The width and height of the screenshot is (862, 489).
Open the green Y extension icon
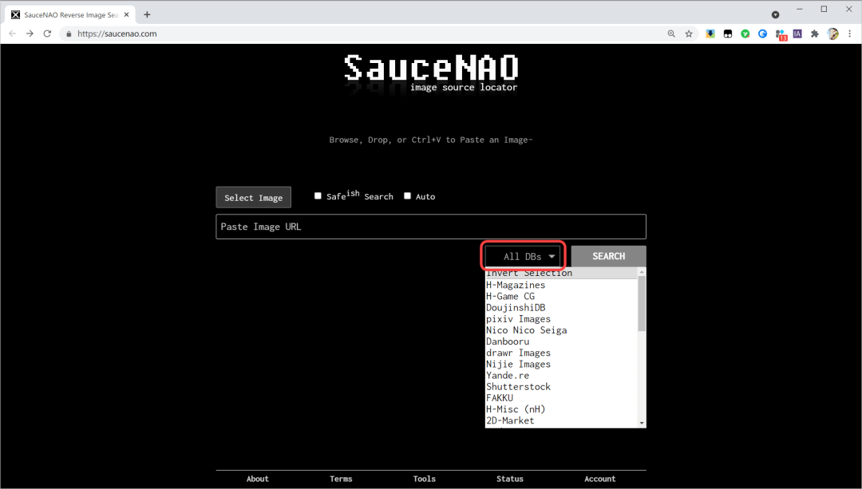click(x=745, y=34)
